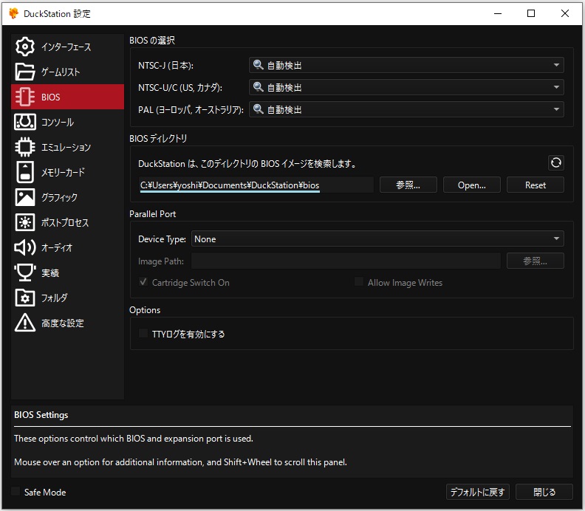Click the デフォルトに戻す button
Screen dimensions: 585x511
[478, 492]
